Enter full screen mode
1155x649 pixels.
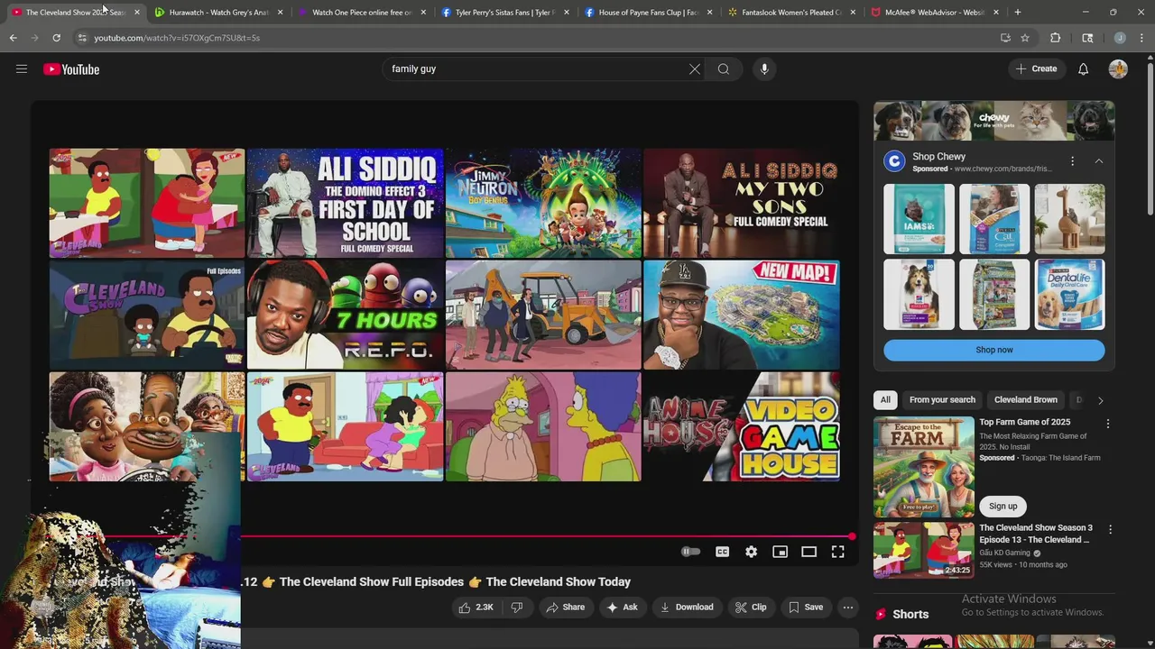pos(837,552)
